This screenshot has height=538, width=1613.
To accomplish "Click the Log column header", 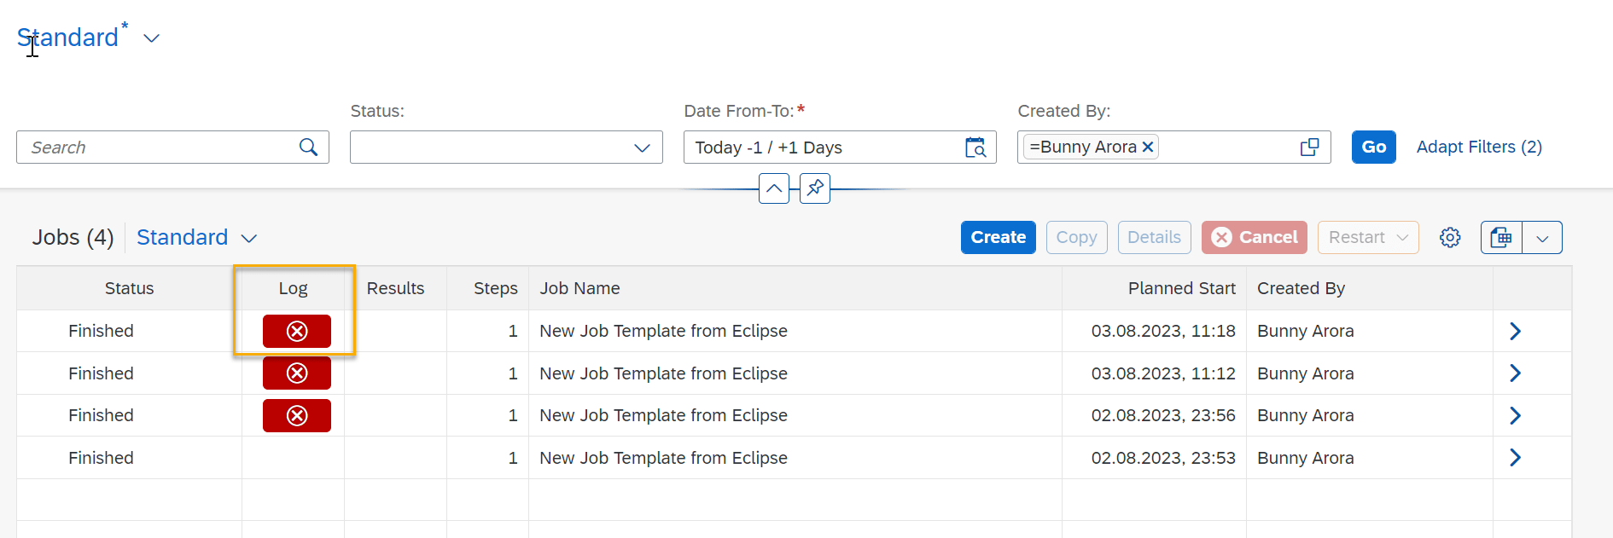I will point(293,288).
